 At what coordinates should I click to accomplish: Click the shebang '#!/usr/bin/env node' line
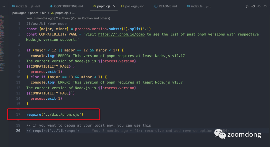[x=46, y=24]
